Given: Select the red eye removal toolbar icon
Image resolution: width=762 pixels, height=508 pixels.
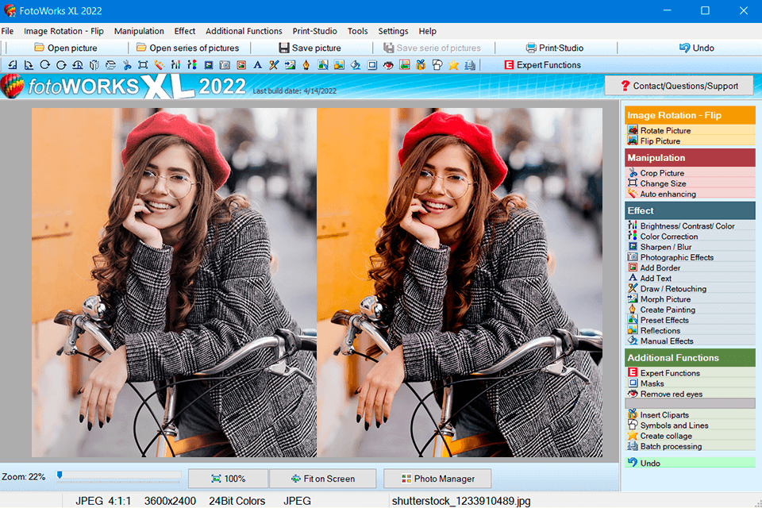Looking at the screenshot, I should coord(388,65).
